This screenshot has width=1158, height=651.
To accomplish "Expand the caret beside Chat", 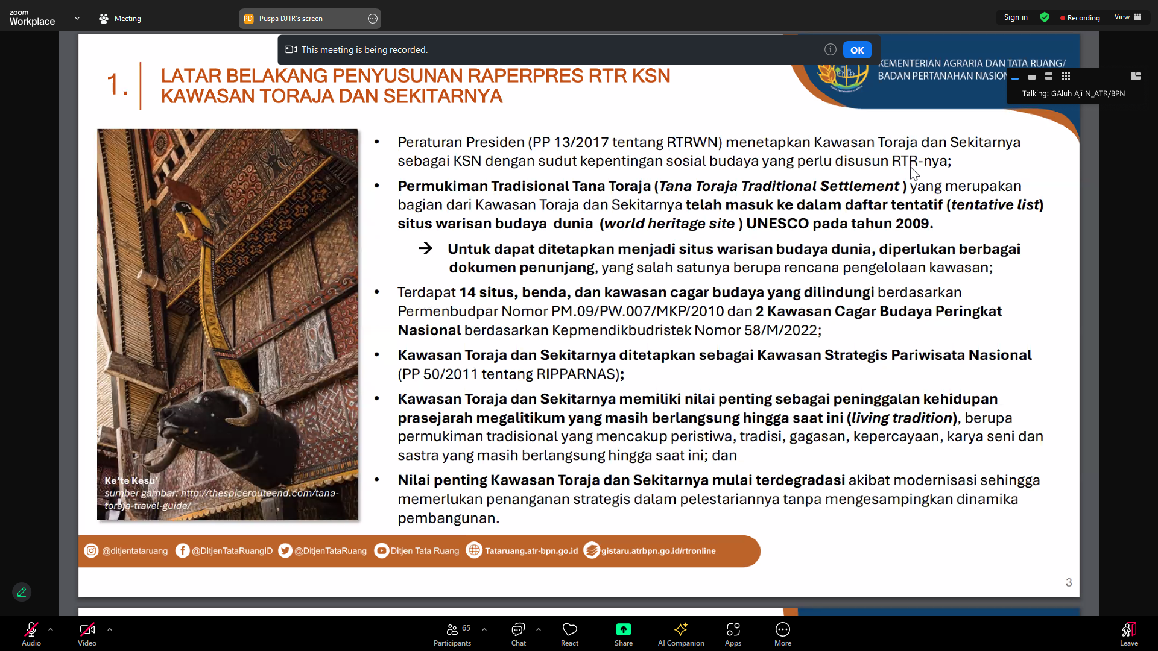I will point(539,629).
